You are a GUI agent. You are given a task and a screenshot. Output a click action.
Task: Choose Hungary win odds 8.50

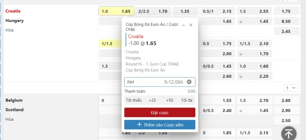287,21
